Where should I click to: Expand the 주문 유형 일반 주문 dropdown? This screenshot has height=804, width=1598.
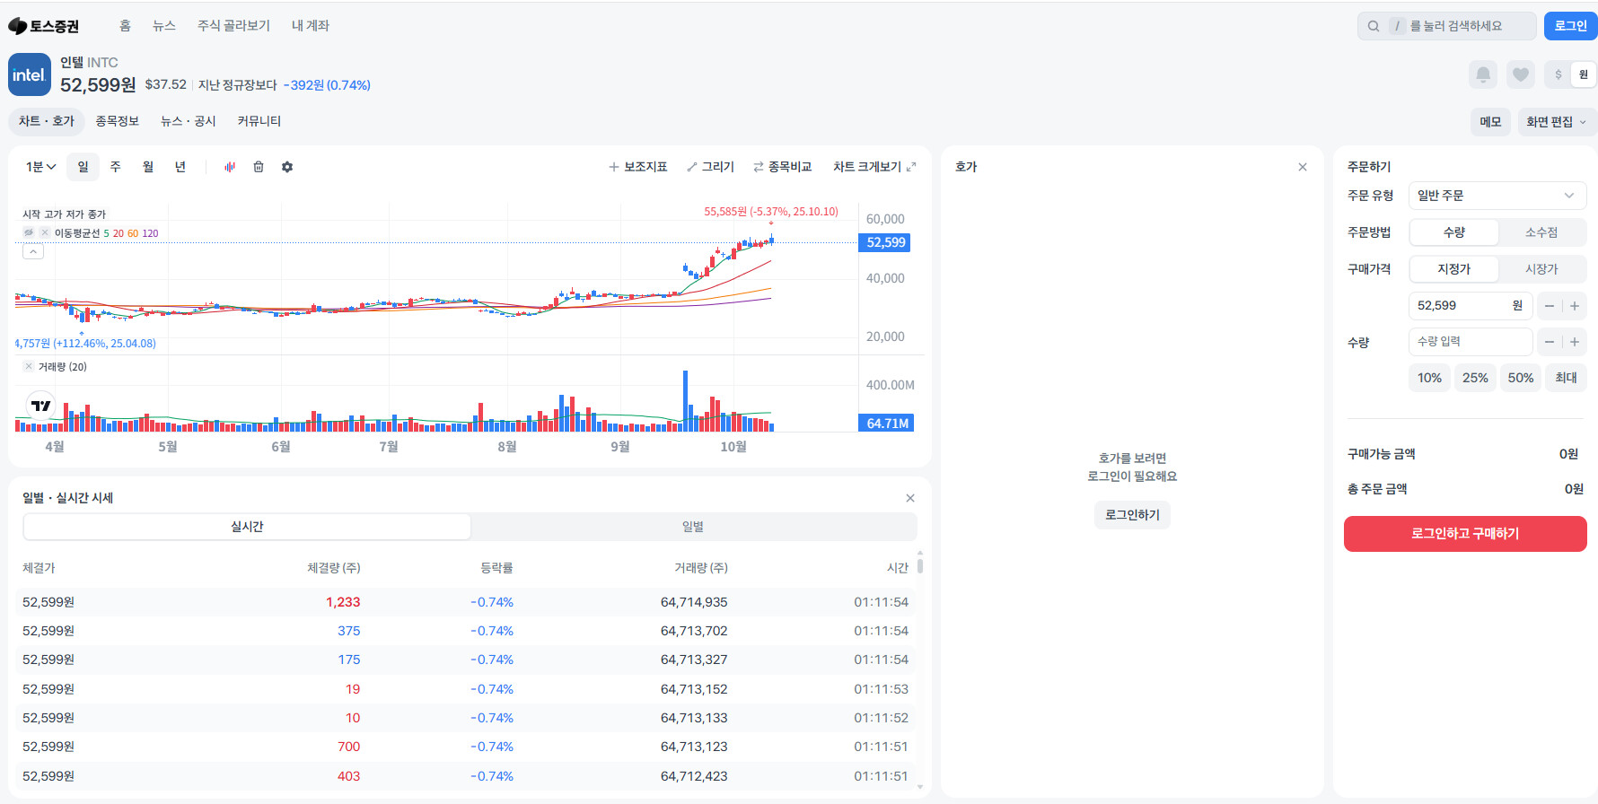tap(1497, 196)
